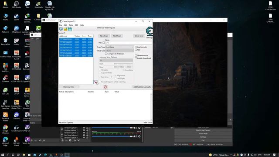Mute the upper OBS audio track speaker
This screenshot has width=279, height=157.
[135, 128]
